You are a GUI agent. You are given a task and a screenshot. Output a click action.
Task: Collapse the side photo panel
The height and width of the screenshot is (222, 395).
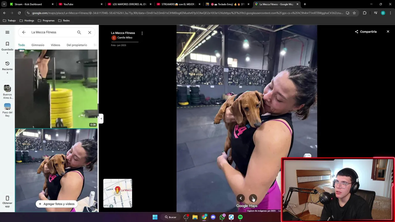pos(101,118)
